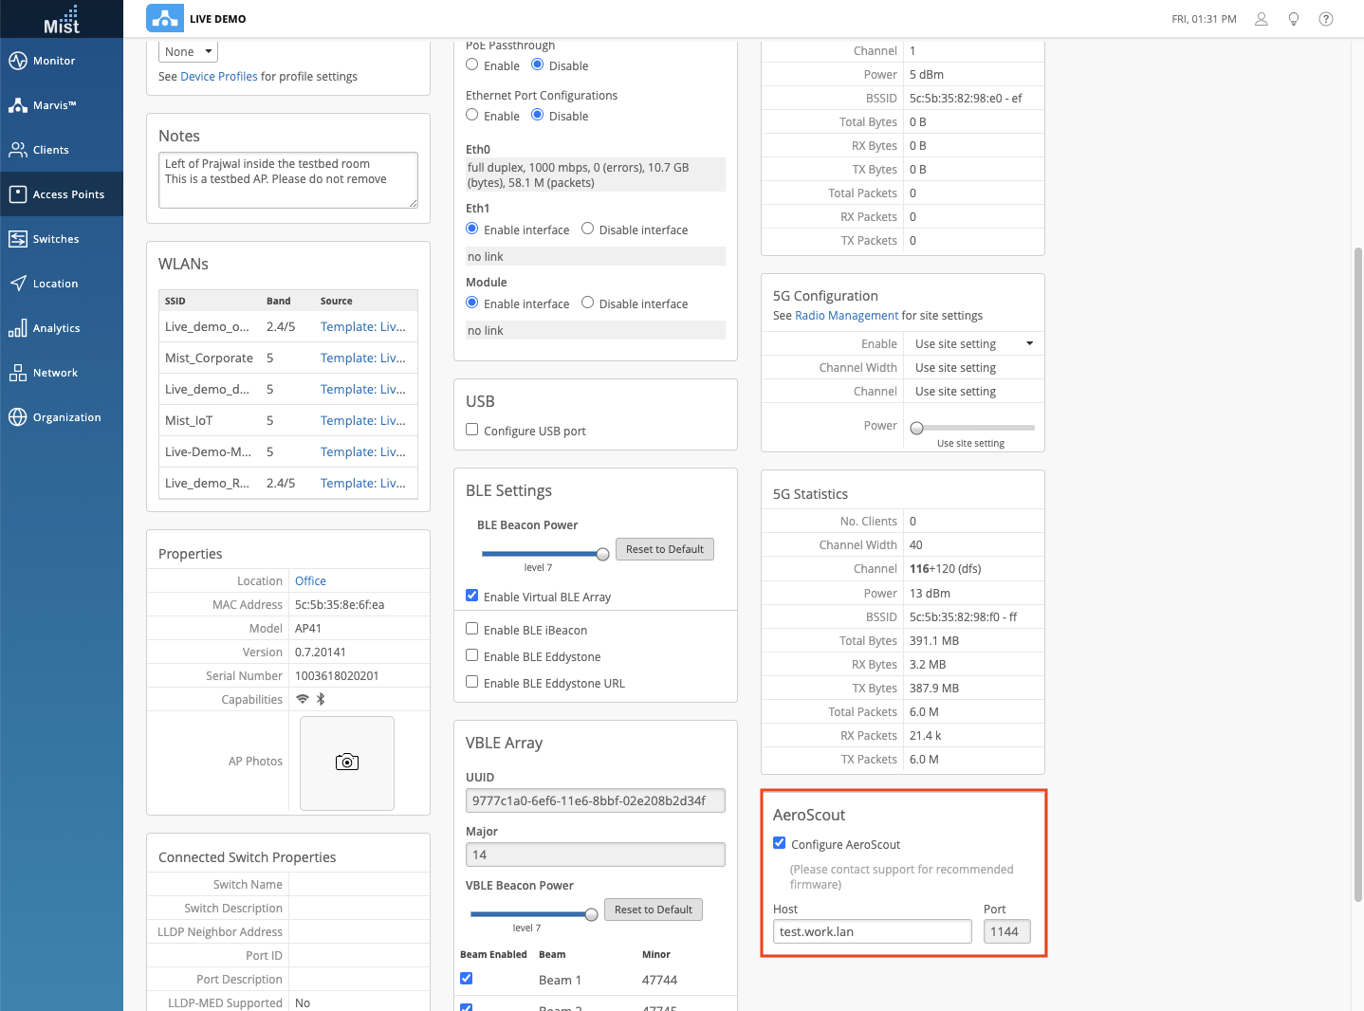Click the AeroScout Host input field
1364x1011 pixels.
click(x=872, y=931)
